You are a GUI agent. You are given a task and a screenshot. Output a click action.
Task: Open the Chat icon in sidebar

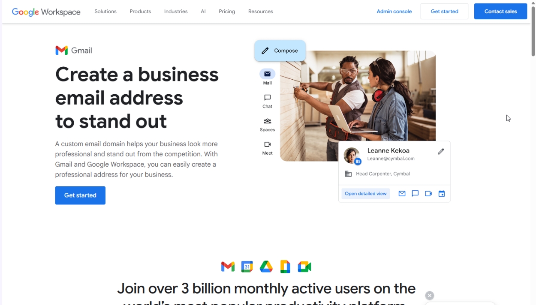point(267,98)
